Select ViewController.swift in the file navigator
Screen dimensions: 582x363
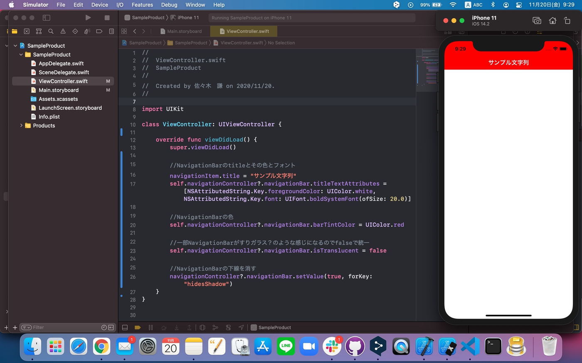tap(63, 81)
